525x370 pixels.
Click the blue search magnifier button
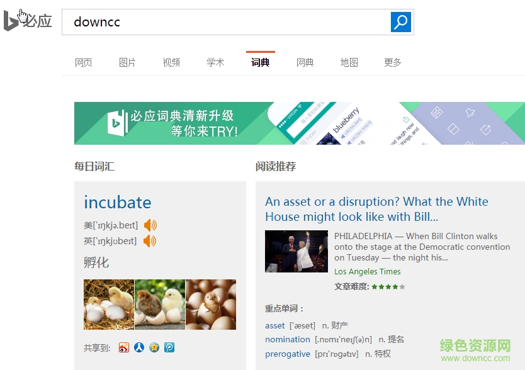click(x=401, y=22)
